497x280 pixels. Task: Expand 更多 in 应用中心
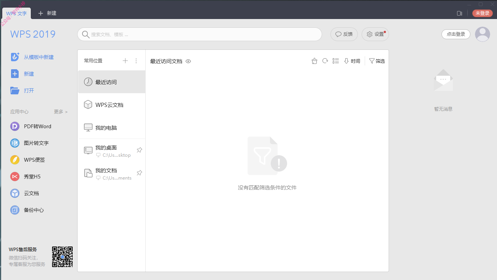tap(61, 112)
